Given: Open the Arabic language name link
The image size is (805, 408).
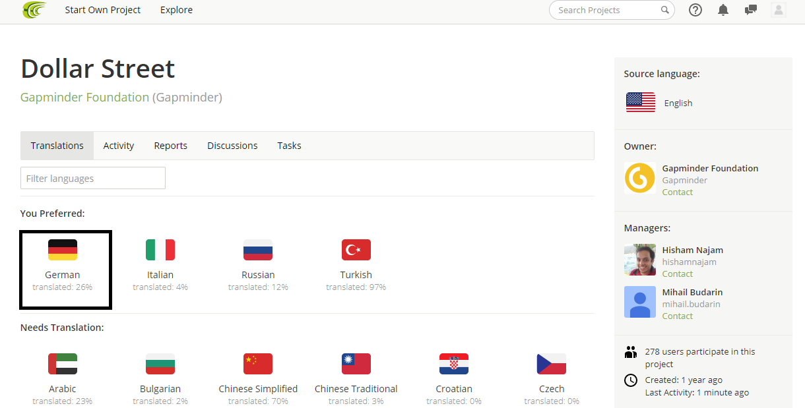Looking at the screenshot, I should click(x=63, y=389).
